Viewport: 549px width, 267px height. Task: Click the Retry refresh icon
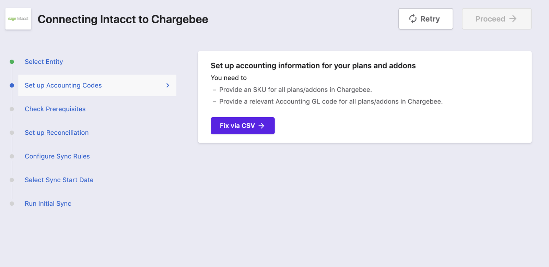point(413,19)
